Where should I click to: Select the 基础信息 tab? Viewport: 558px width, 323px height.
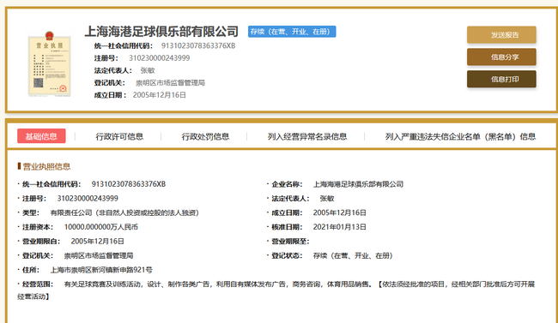(x=41, y=136)
